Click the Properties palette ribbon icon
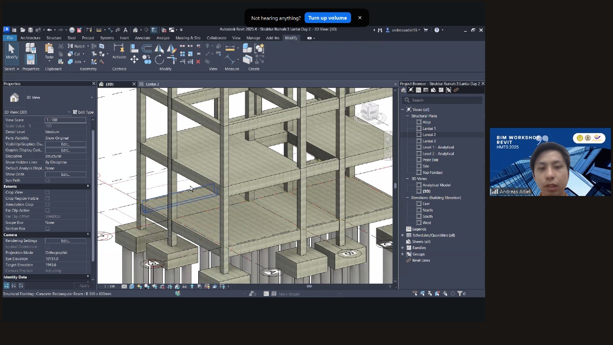The image size is (613, 345). [30, 59]
